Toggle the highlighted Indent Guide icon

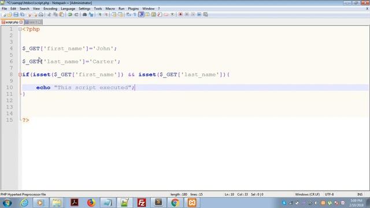(x=141, y=14)
